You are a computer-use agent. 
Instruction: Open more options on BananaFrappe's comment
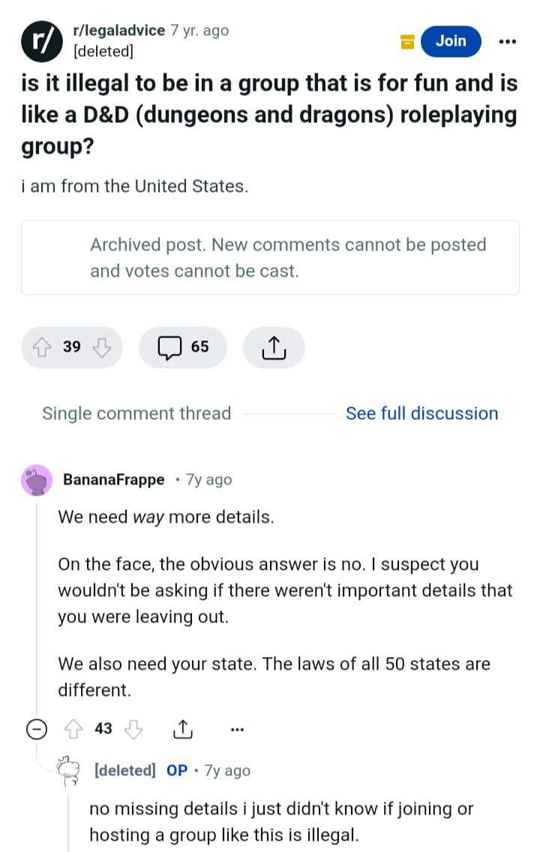pyautogui.click(x=237, y=729)
